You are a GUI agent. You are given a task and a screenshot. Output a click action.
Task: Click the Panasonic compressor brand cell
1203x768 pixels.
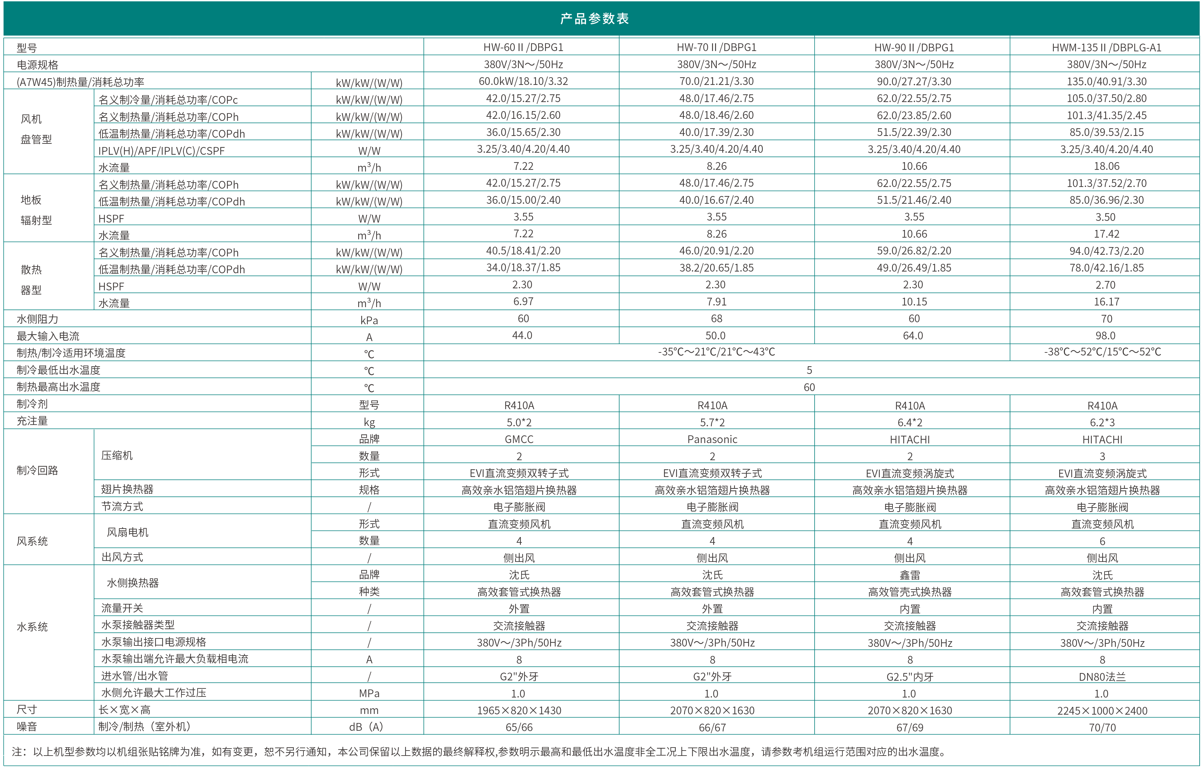712,440
